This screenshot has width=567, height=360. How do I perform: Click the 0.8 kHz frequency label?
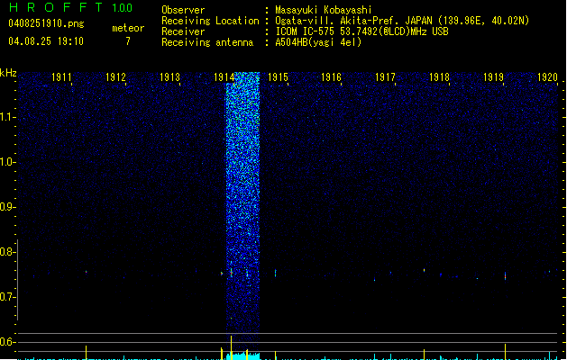[6, 252]
